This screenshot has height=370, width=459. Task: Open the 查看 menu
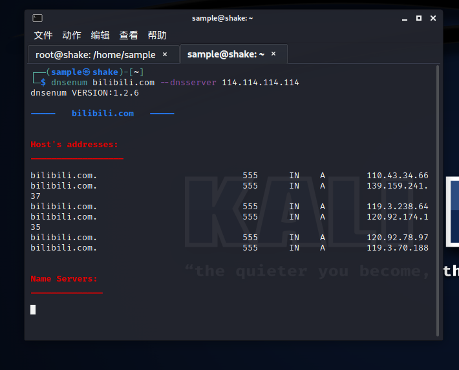click(129, 36)
